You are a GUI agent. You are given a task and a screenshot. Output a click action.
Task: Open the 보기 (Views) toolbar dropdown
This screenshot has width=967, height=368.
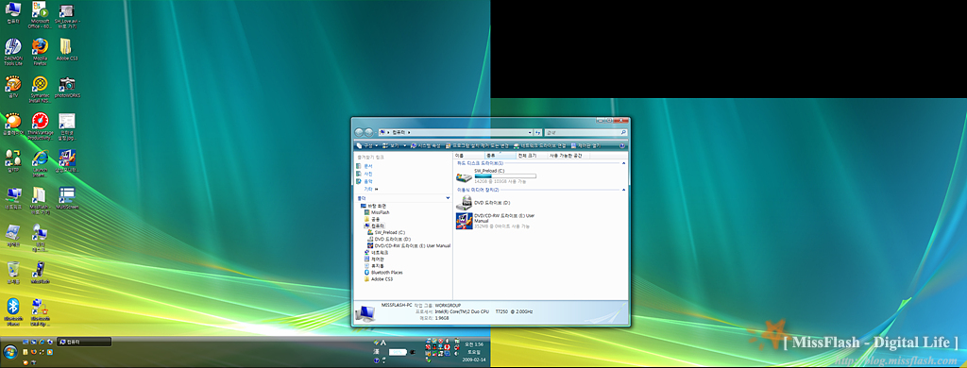[394, 145]
